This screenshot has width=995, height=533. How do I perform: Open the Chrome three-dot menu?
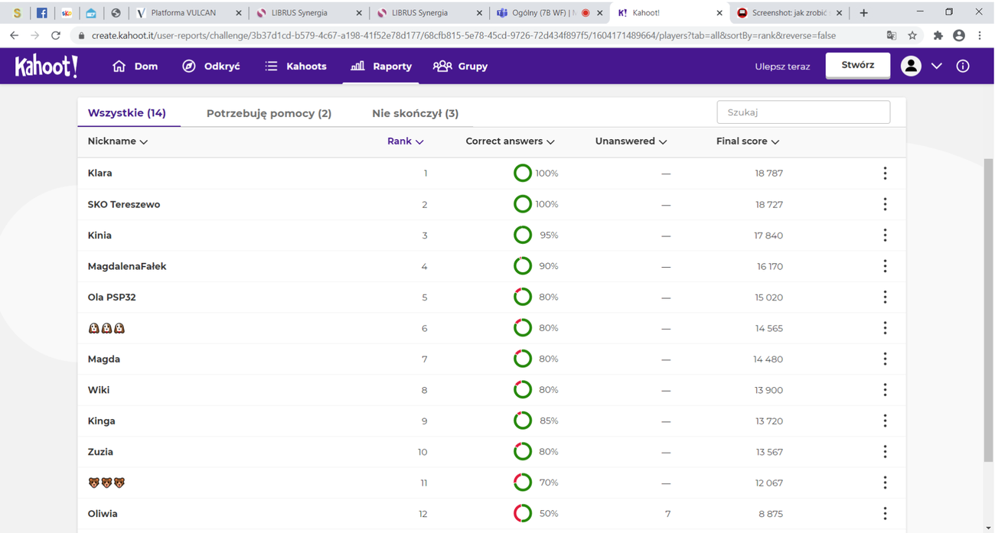pyautogui.click(x=980, y=35)
